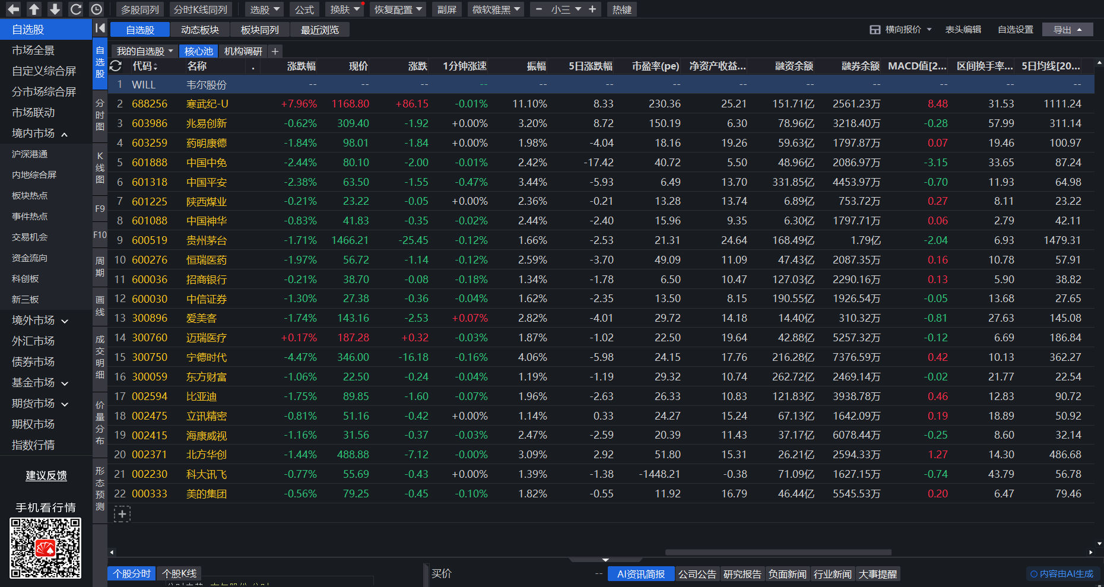Open the 画线 vertical side tab

coord(100,306)
